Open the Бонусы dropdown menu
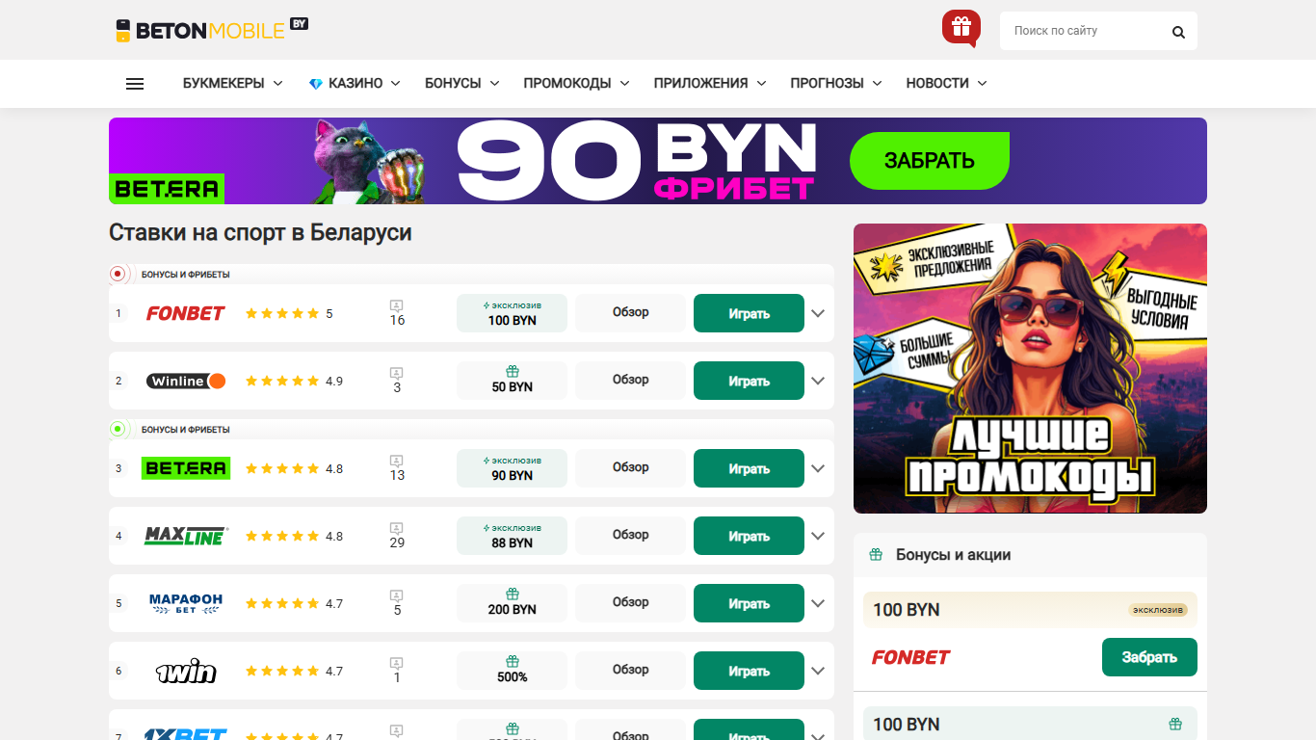Image resolution: width=1316 pixels, height=740 pixels. click(x=462, y=84)
